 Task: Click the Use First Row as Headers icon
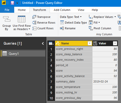click(21, 19)
